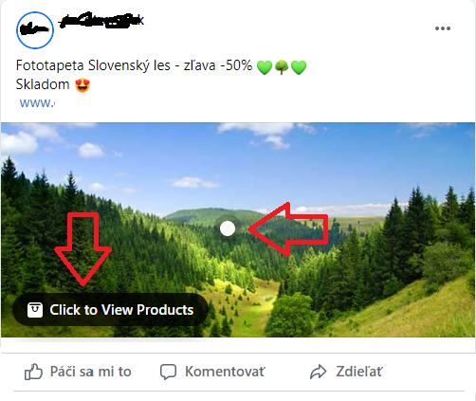
Task: Click the tree emoji in the caption
Action: pos(282,67)
